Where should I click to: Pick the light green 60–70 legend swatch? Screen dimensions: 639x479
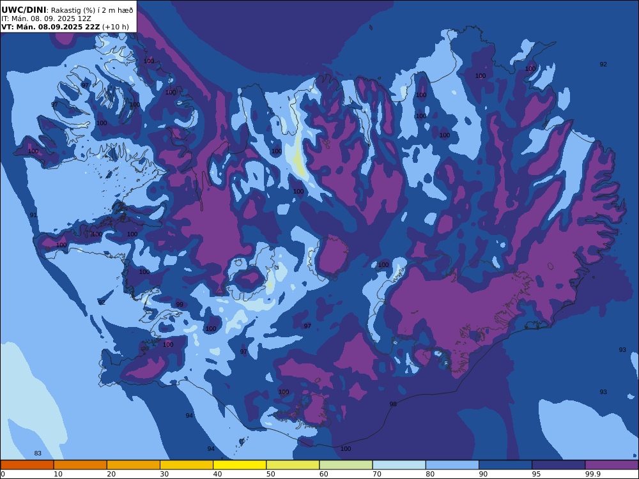click(x=346, y=465)
